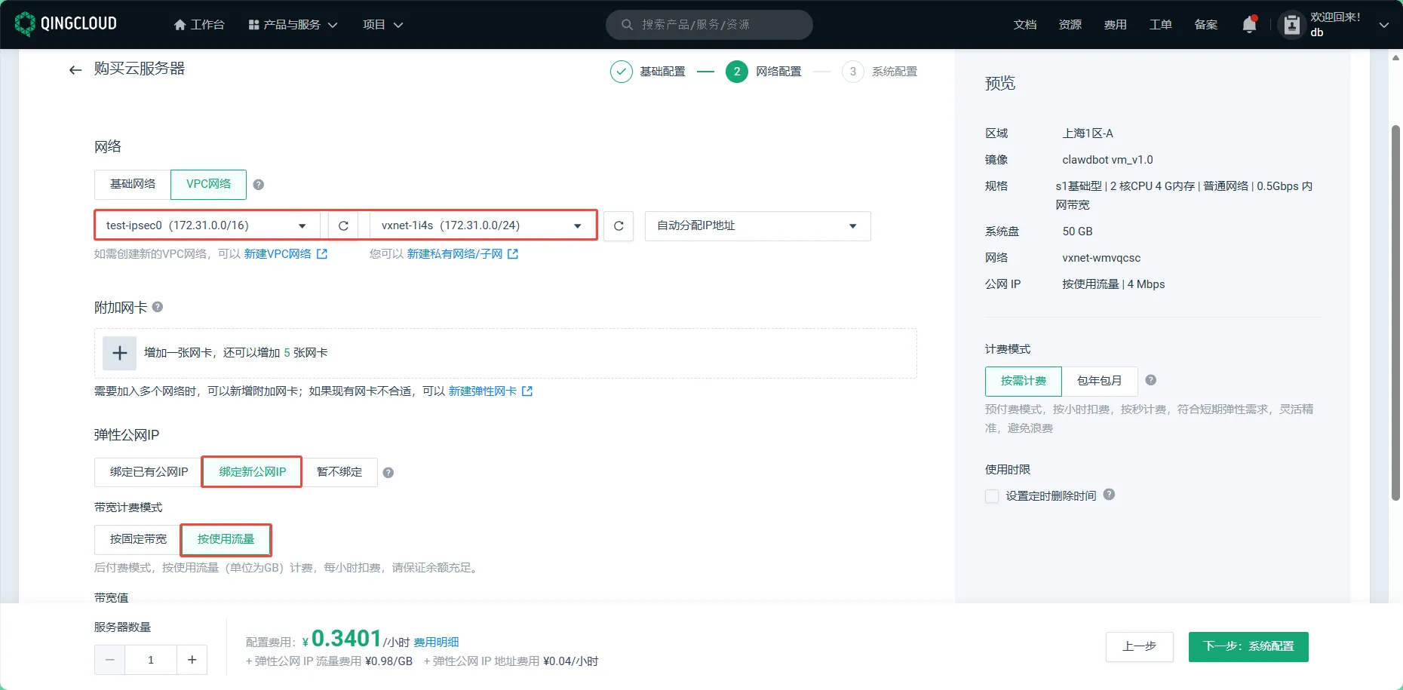This screenshot has width=1403, height=690.
Task: Select 按固定带宽 bandwidth billing
Action: (138, 539)
